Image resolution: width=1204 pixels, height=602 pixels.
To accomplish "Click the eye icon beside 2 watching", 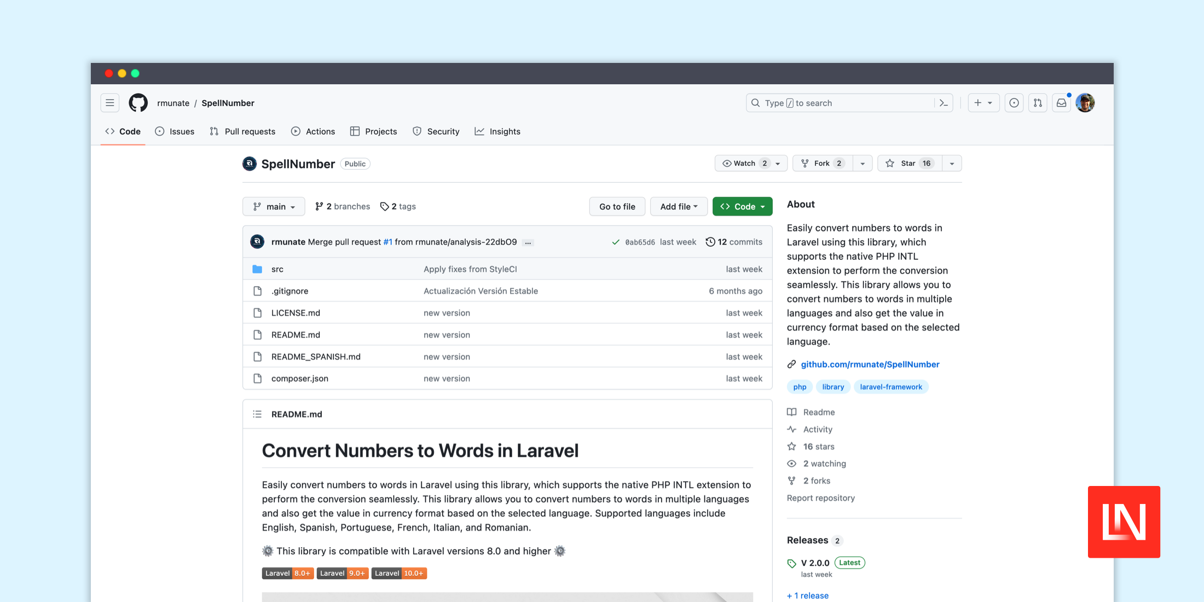I will 792,464.
